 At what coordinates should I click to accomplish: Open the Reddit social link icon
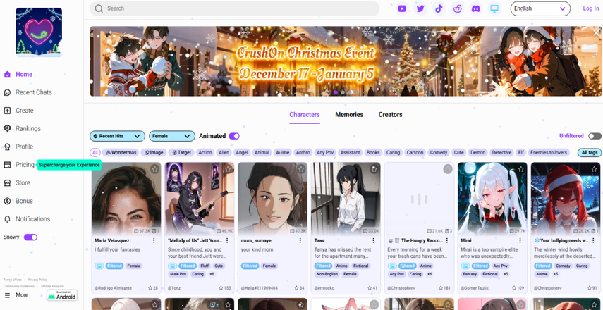tap(458, 8)
